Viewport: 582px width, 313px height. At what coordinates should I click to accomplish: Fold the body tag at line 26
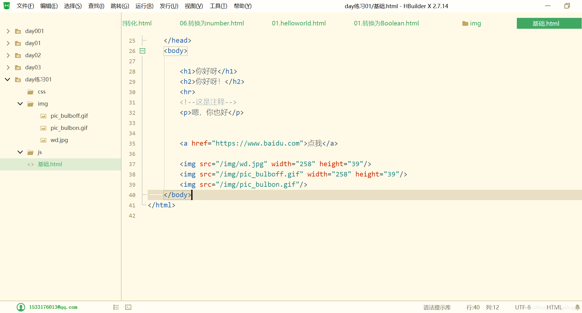[x=142, y=51]
